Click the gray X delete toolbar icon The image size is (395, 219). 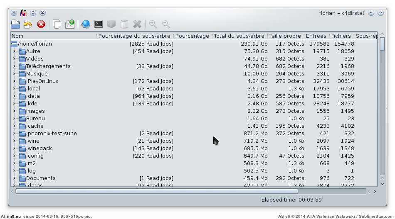[137, 24]
